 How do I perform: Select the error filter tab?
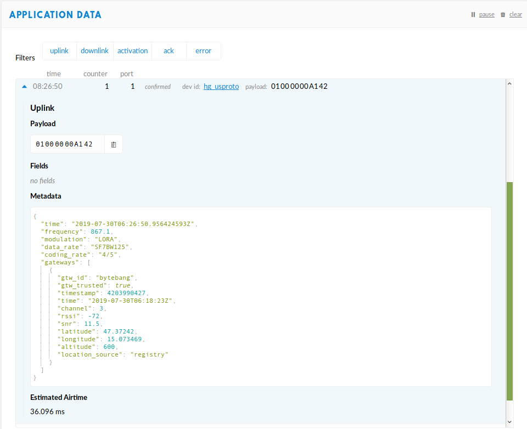coord(203,50)
